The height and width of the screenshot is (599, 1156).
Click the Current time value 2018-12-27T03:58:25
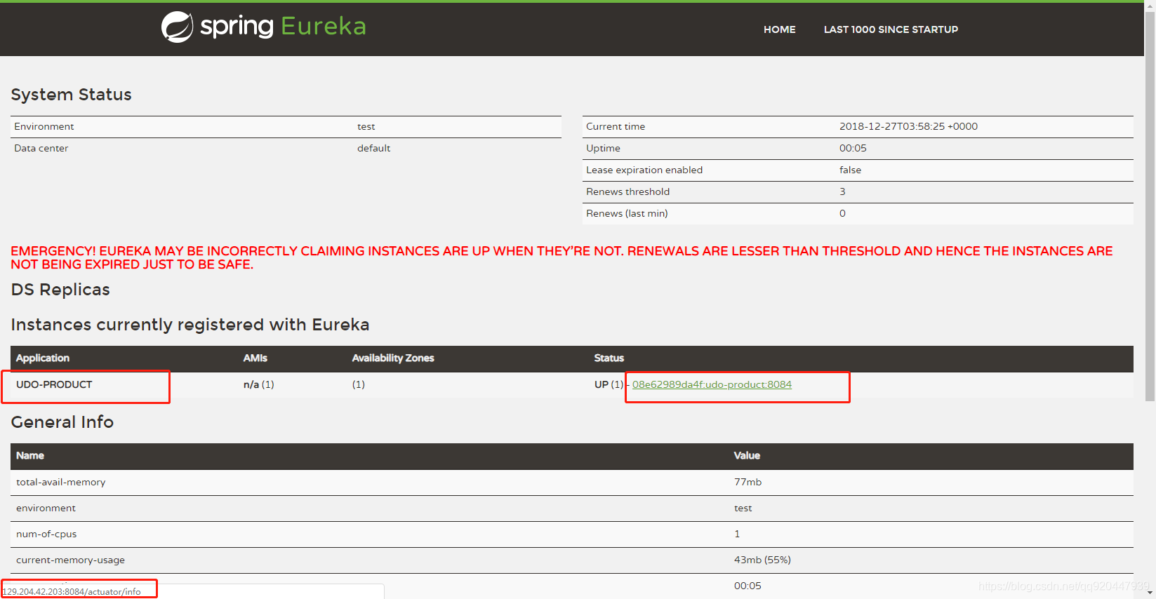tap(908, 126)
